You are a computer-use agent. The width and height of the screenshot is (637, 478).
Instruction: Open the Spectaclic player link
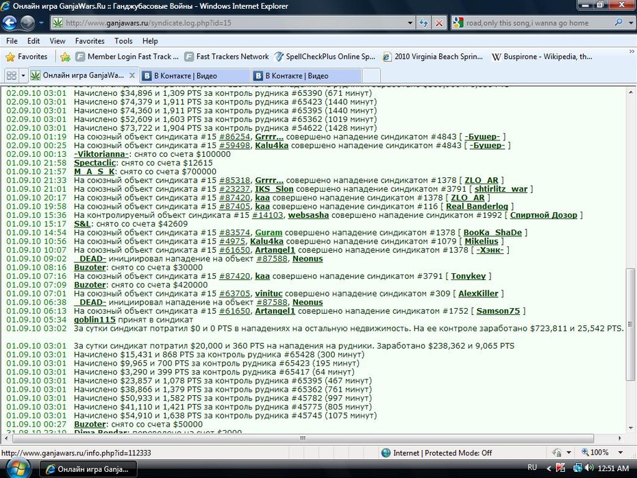pos(95,163)
